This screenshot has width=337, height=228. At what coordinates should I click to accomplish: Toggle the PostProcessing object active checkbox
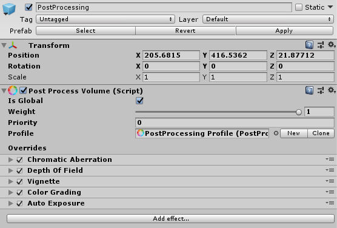click(28, 7)
